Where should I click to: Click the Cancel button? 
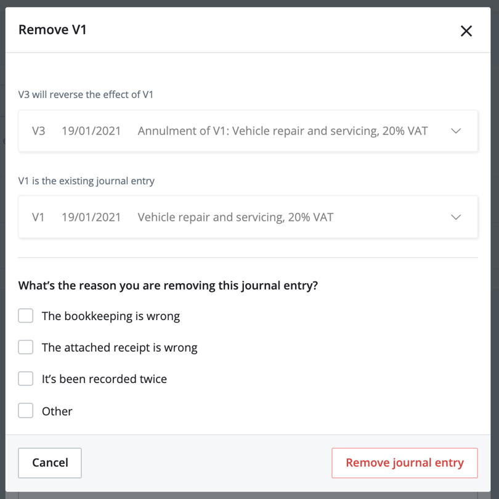[49, 463]
